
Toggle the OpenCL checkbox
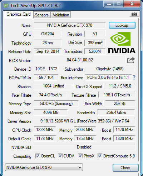(x=38, y=156)
